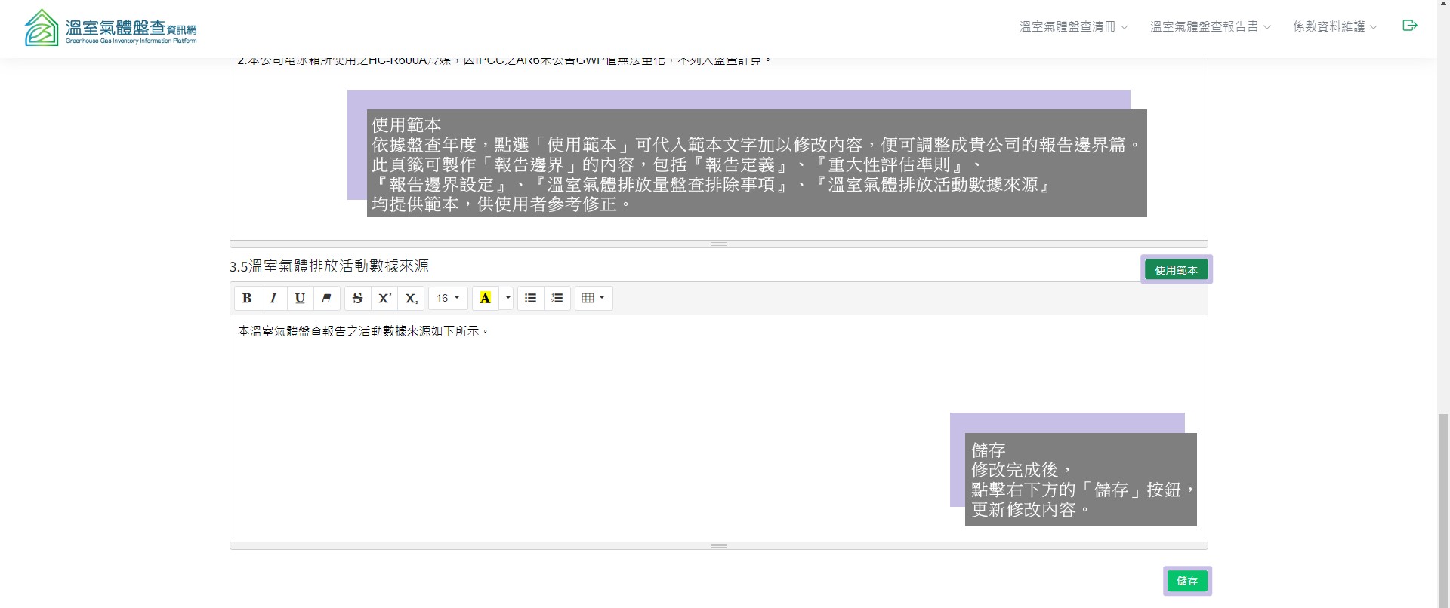This screenshot has height=608, width=1450.
Task: Toggle italic text style
Action: pyautogui.click(x=273, y=299)
